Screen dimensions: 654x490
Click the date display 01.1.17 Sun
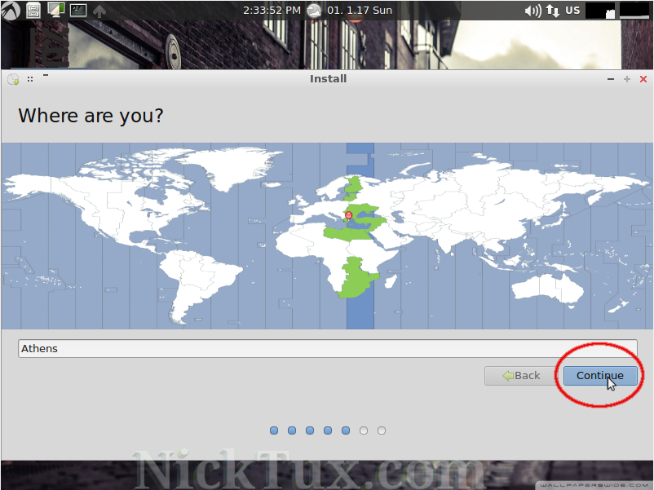[360, 11]
